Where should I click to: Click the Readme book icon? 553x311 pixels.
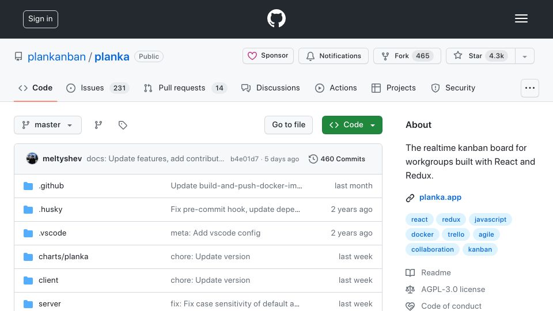(x=410, y=272)
